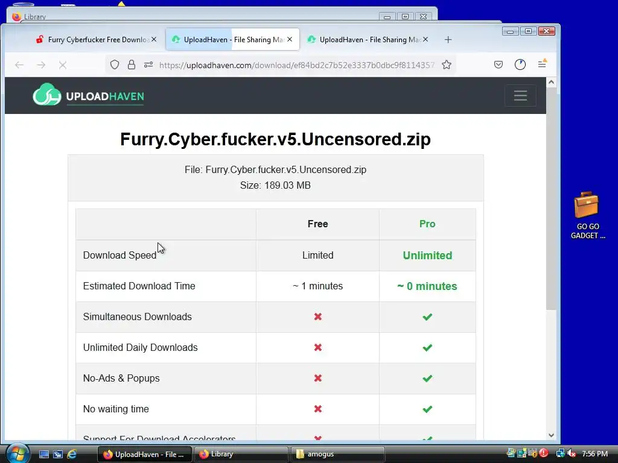This screenshot has height=463, width=618.
Task: Click red X in No-Ads & Popups row
Action: pos(317,378)
